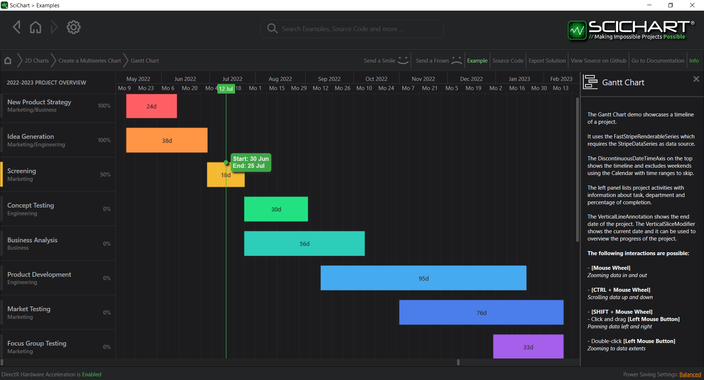This screenshot has height=380, width=704.
Task: Select the breadcrumb home icon
Action: click(7, 60)
